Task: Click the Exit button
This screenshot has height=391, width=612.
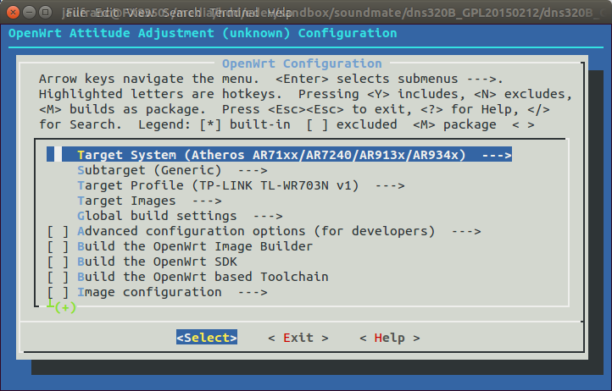Action: [x=298, y=338]
